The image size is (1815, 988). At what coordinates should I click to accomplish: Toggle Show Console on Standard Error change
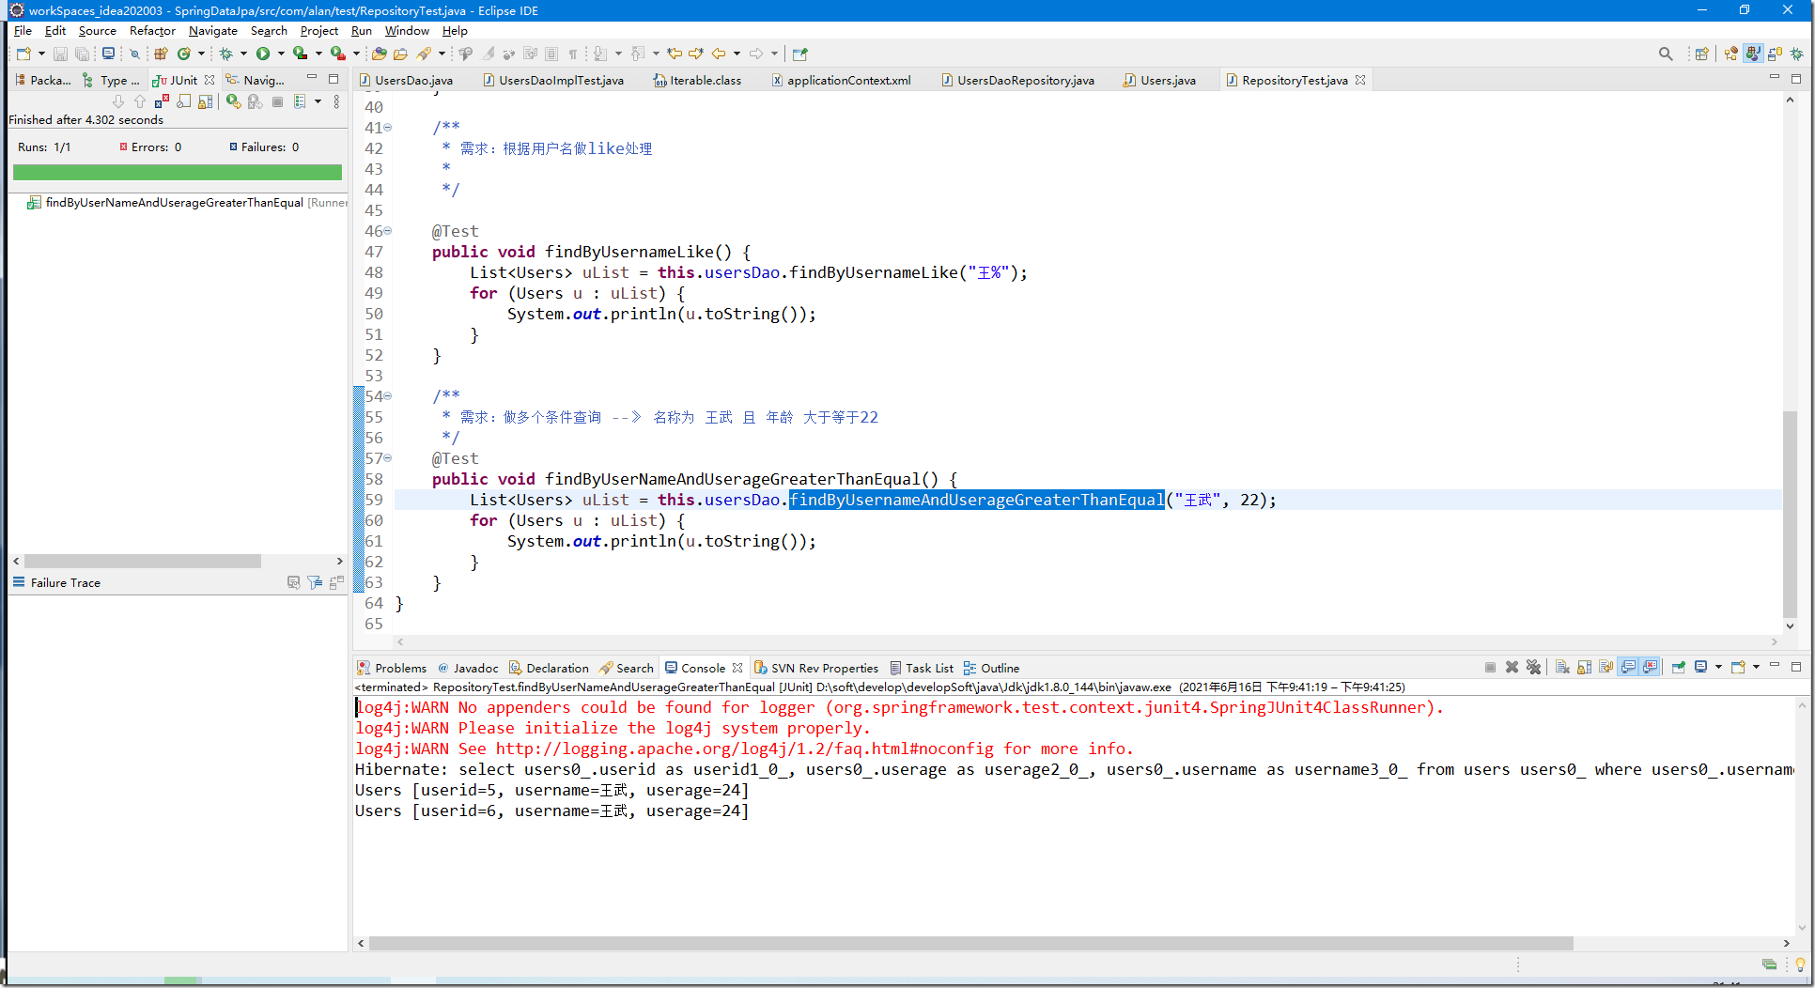click(1650, 668)
